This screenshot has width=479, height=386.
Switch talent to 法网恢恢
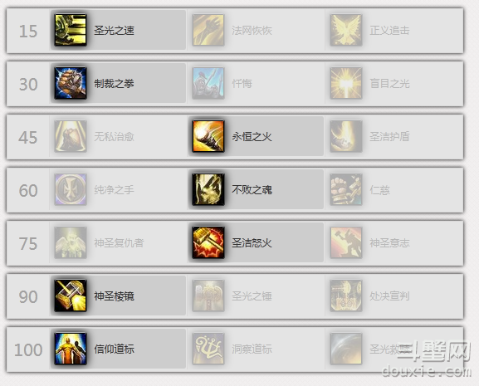252,30
